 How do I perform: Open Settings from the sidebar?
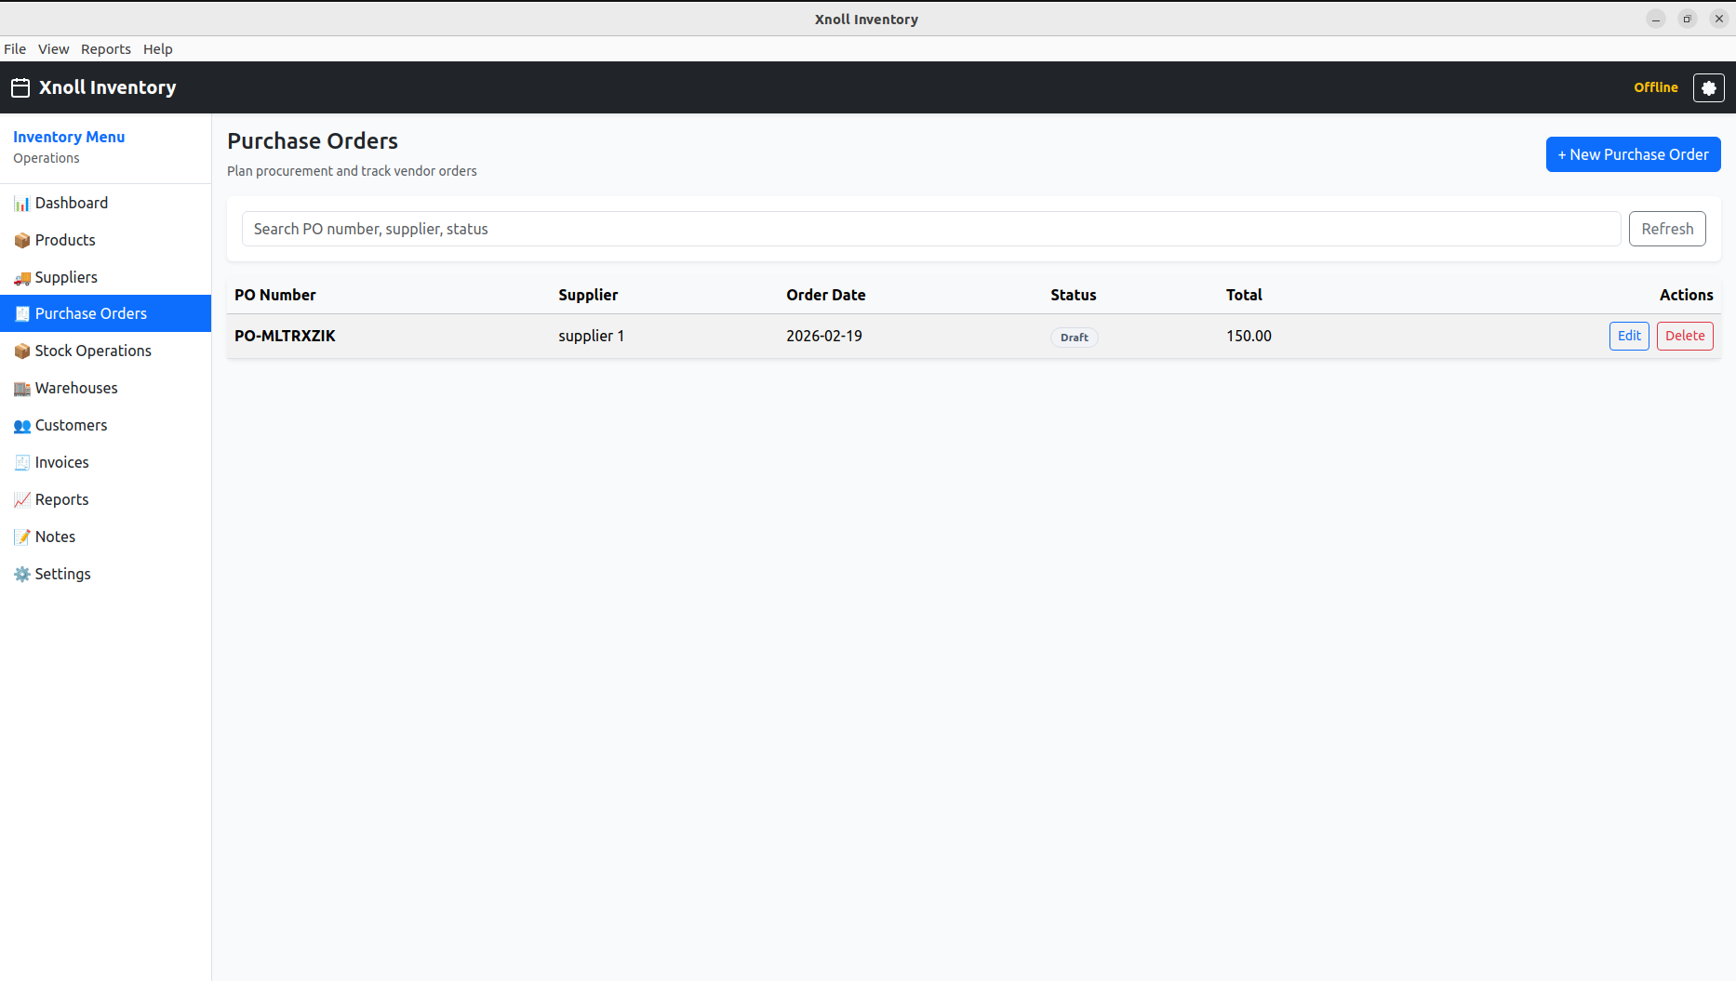[x=62, y=574]
